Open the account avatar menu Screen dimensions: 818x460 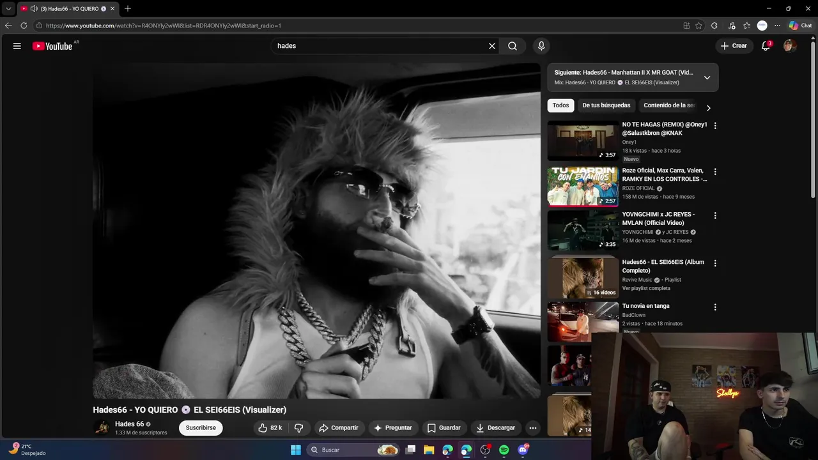point(790,46)
